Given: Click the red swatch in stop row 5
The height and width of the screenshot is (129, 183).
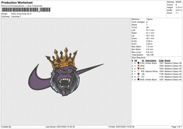Looking at the screenshot, I should click(x=138, y=74).
